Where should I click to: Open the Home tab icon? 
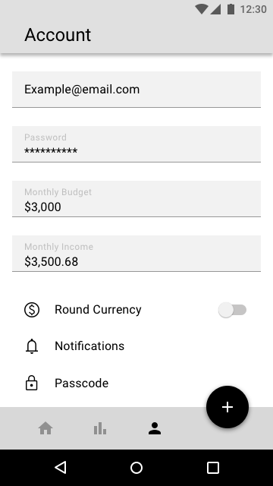coord(45,428)
